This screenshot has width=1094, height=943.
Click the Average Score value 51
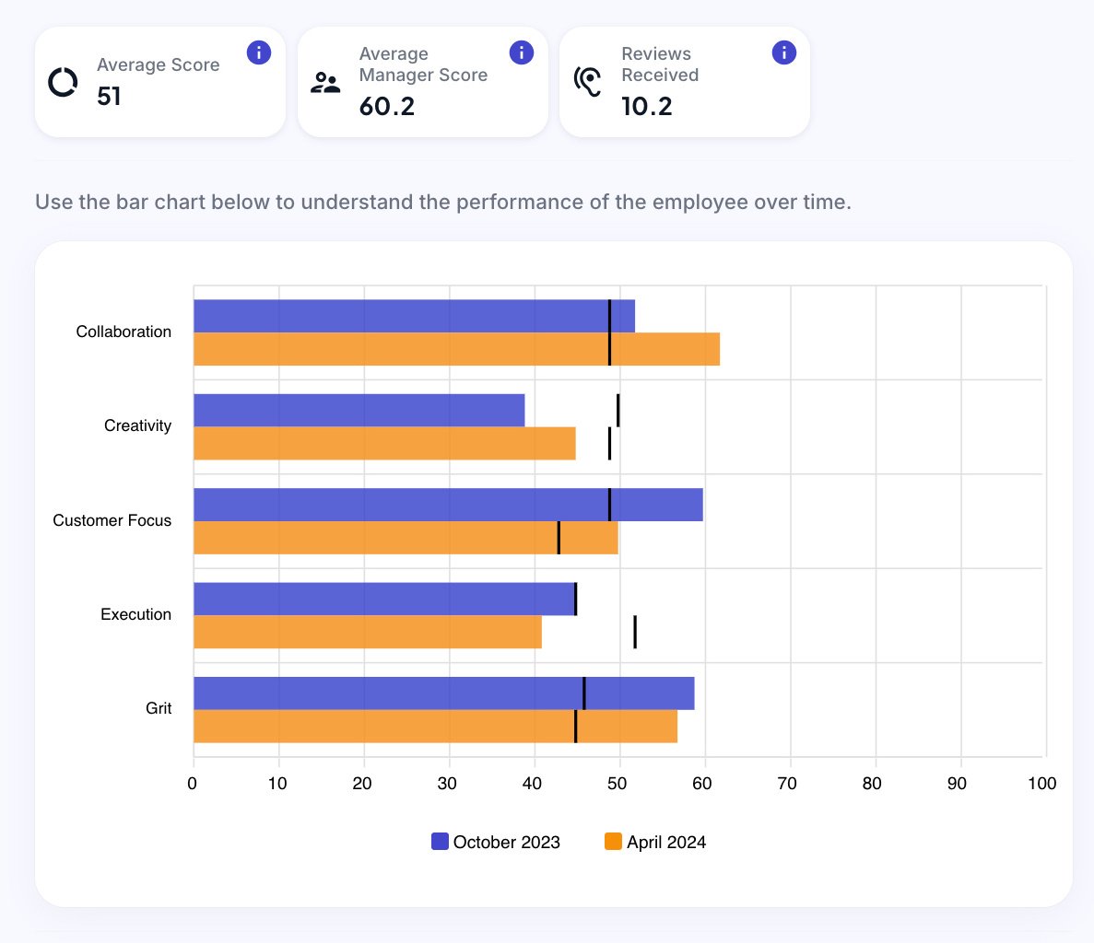pyautogui.click(x=109, y=96)
